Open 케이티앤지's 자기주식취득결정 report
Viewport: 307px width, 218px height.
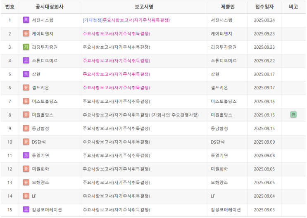pyautogui.click(x=116, y=34)
